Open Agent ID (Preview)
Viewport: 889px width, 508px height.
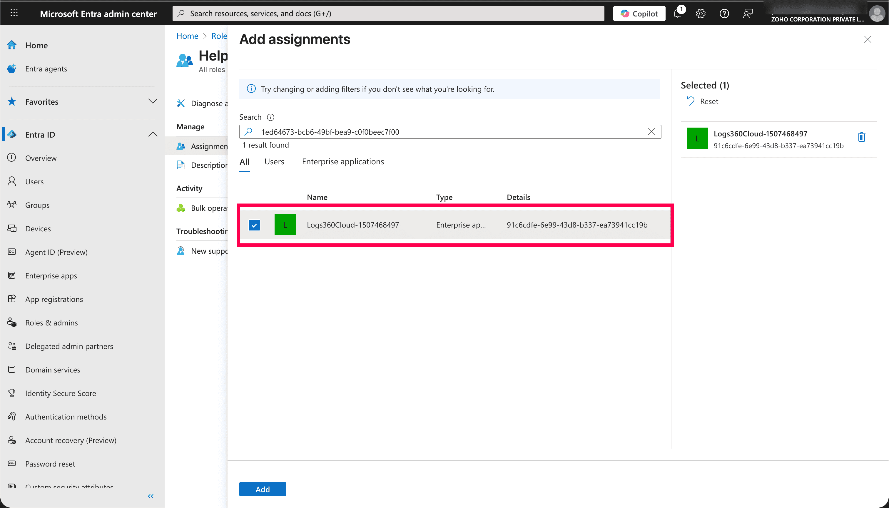point(56,252)
